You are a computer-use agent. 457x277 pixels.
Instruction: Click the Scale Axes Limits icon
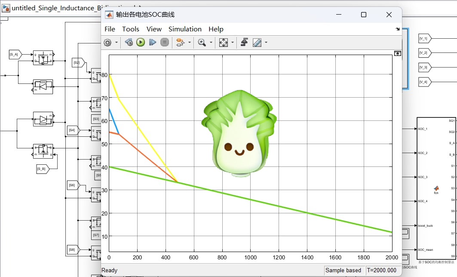point(224,43)
